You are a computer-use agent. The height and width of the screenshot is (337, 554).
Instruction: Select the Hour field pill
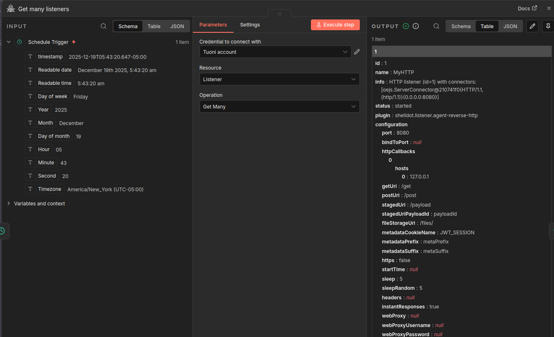coord(39,149)
